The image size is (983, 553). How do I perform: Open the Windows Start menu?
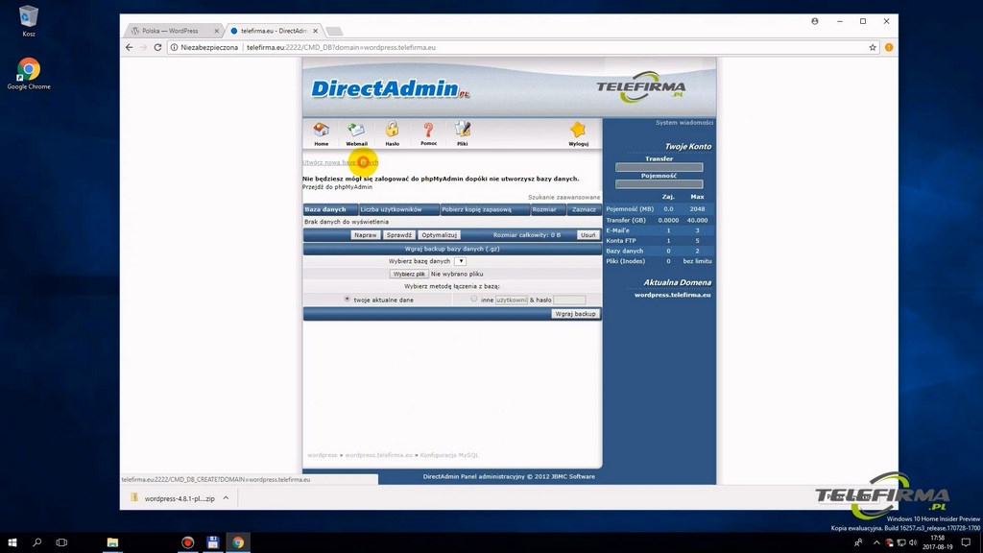click(x=12, y=542)
